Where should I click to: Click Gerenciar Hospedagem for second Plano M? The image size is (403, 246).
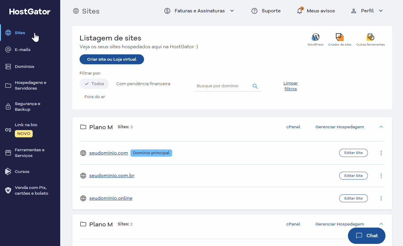click(x=339, y=224)
